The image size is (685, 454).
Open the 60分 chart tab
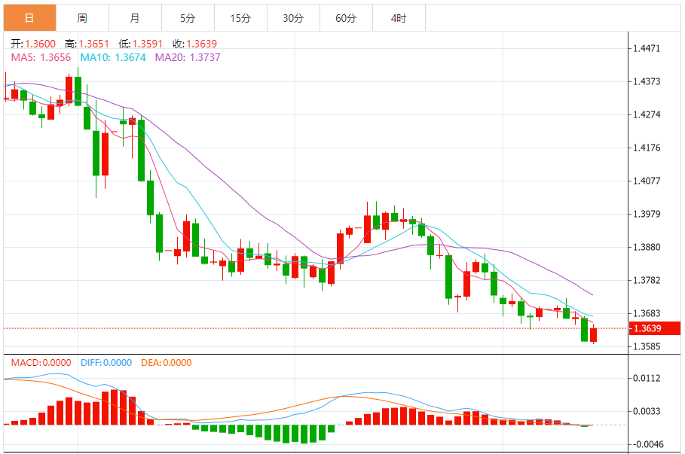[347, 18]
